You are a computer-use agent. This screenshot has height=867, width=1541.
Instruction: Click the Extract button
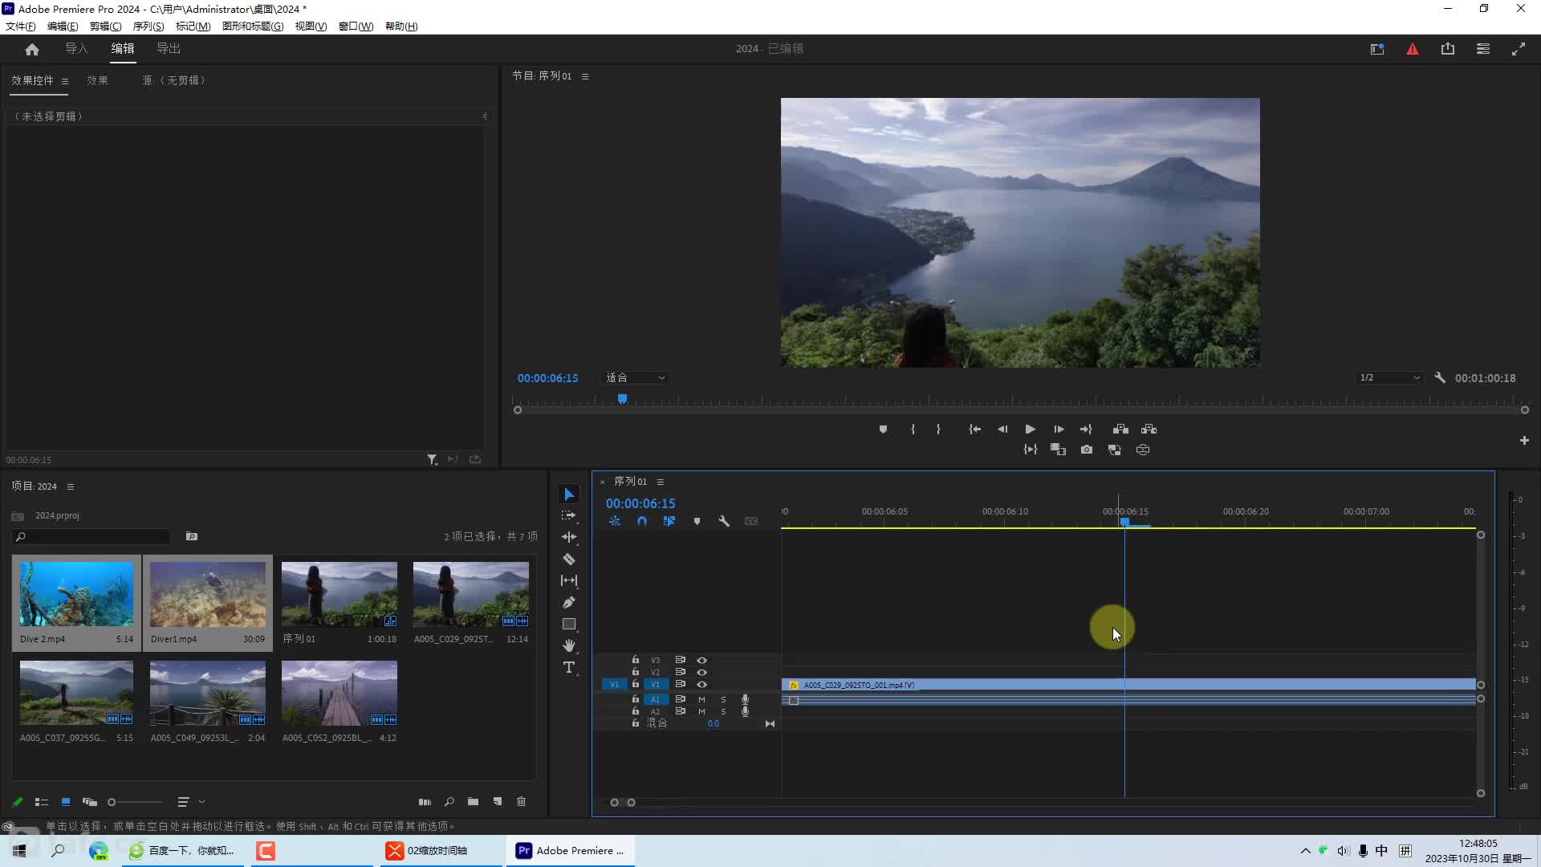click(x=1149, y=429)
